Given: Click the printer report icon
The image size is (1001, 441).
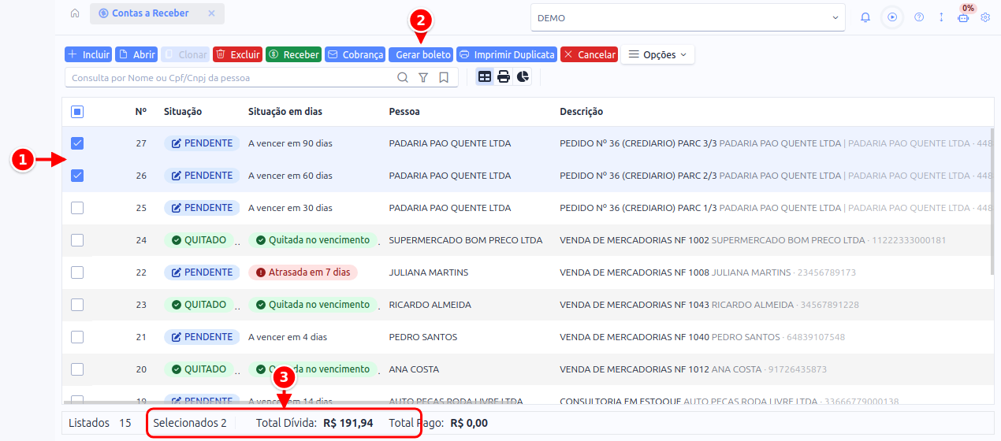Looking at the screenshot, I should pyautogui.click(x=504, y=77).
